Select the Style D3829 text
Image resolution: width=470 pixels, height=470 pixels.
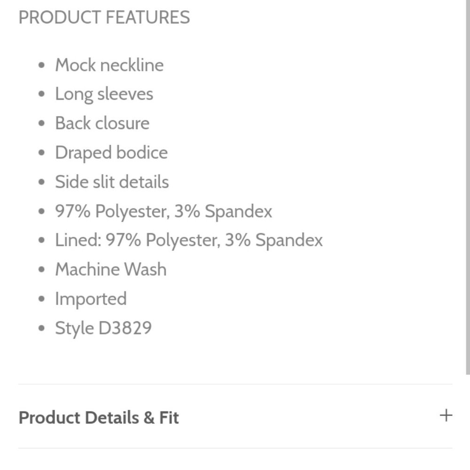pos(103,328)
